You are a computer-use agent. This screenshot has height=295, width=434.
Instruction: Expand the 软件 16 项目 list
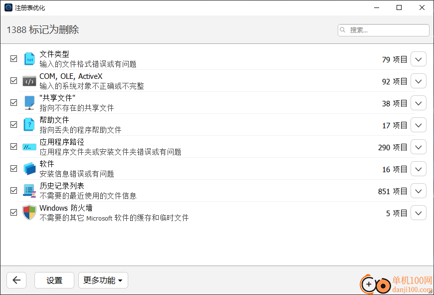coord(418,169)
